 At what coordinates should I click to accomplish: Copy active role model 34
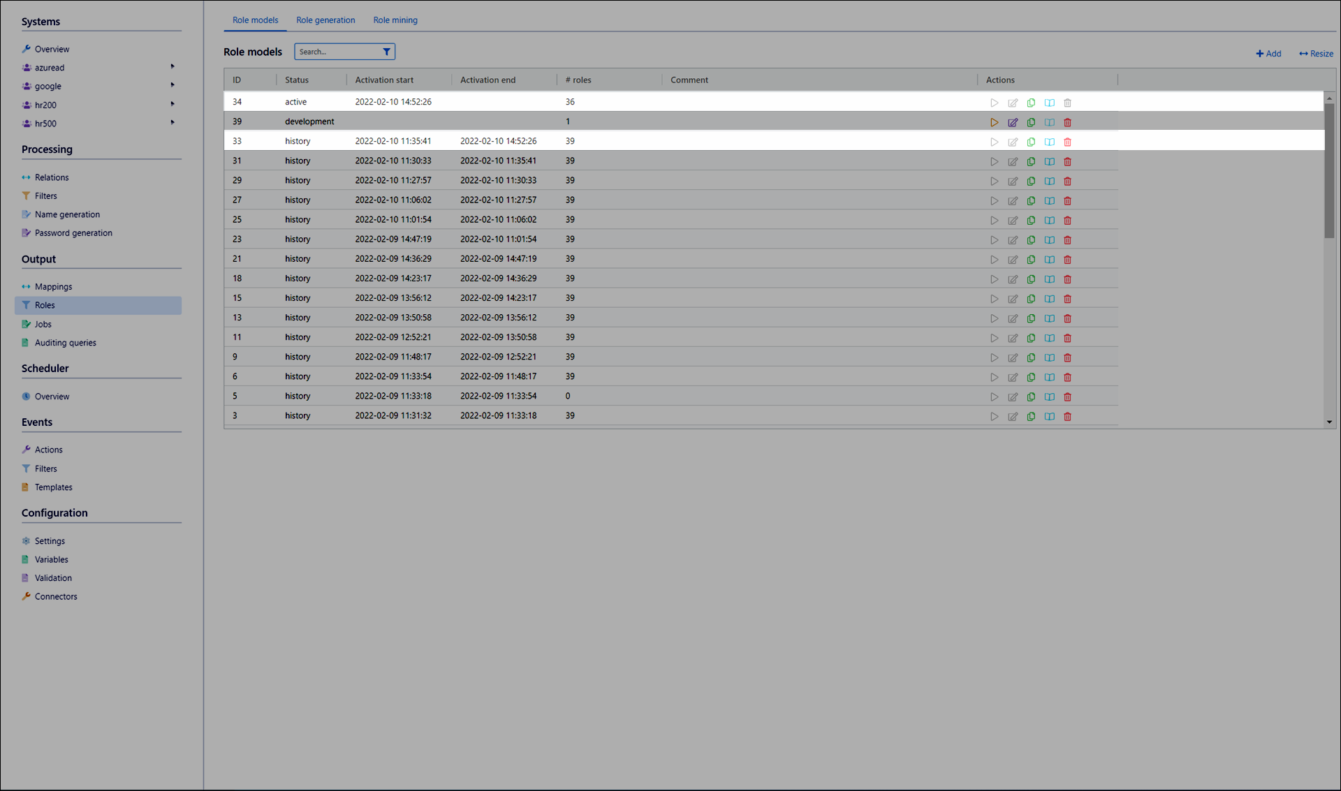click(1031, 103)
